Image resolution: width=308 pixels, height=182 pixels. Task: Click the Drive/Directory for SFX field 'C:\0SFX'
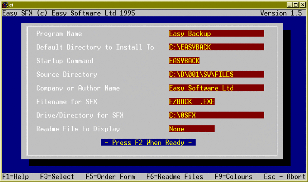216,115
